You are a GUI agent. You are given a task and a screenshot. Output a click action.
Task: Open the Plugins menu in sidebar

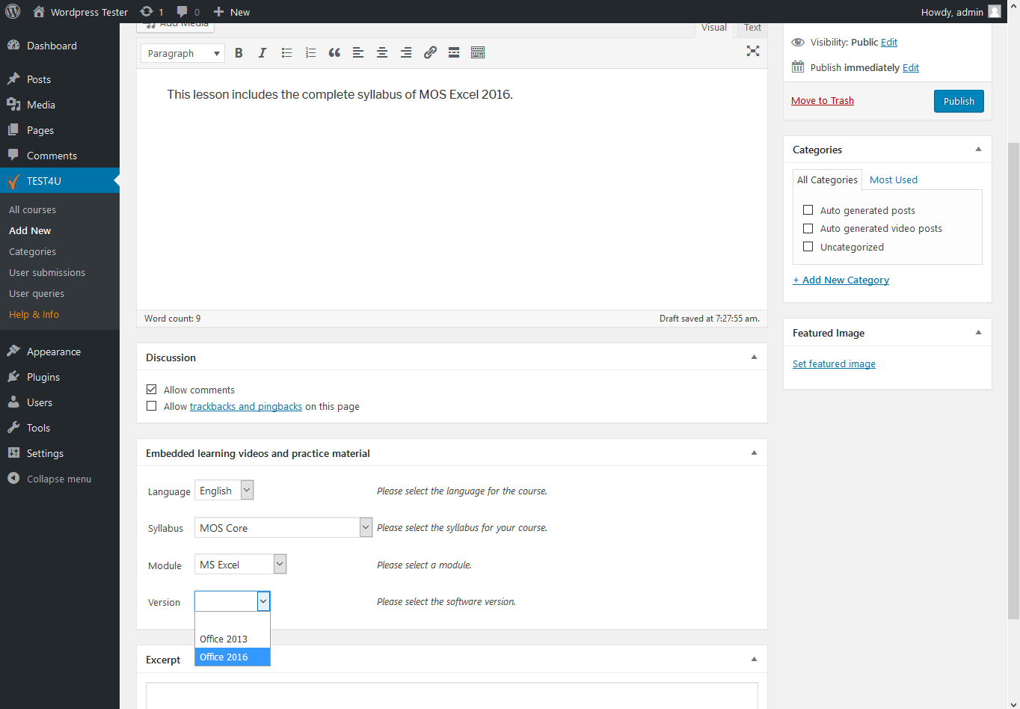tap(43, 377)
